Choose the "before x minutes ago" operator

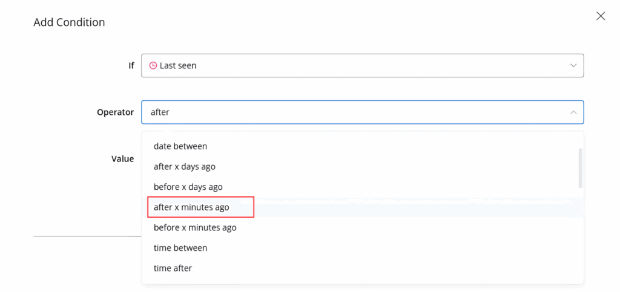click(x=195, y=228)
